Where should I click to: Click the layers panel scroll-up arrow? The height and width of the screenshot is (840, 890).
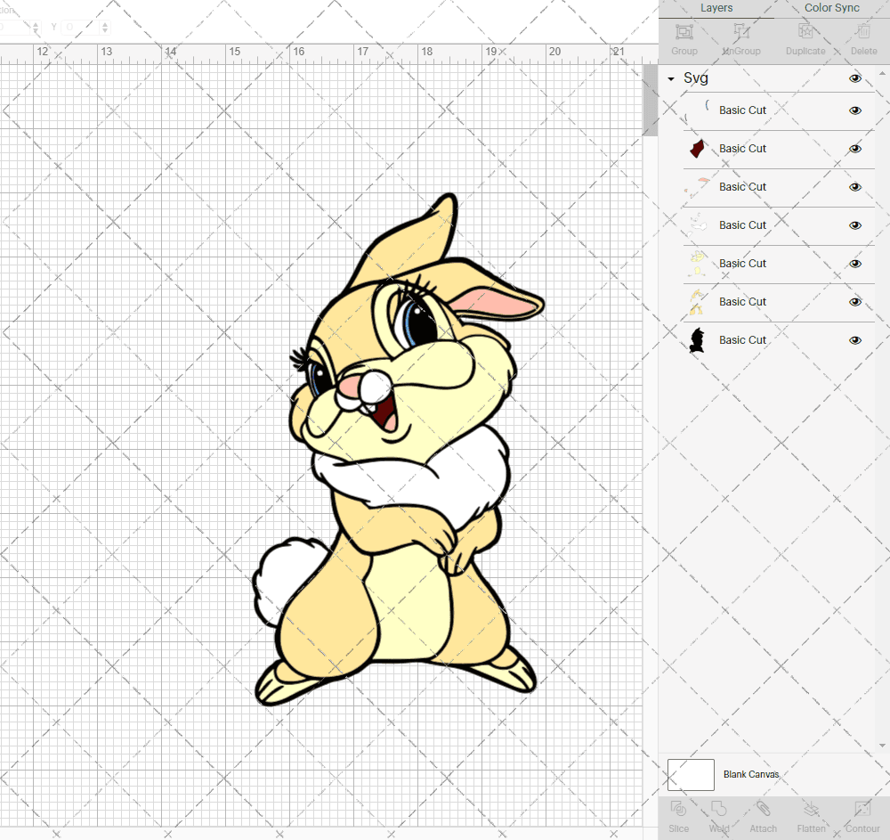pyautogui.click(x=881, y=74)
